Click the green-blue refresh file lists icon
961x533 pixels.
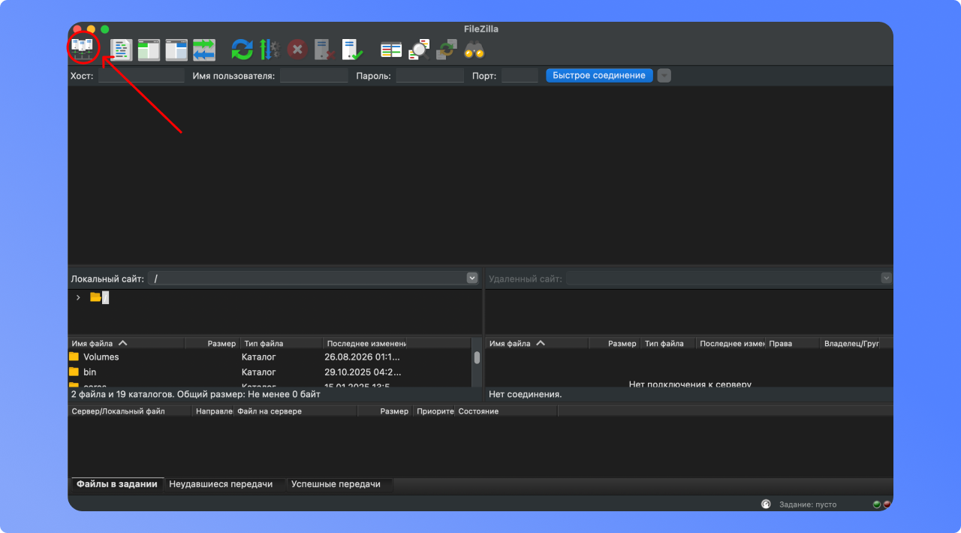pos(242,50)
